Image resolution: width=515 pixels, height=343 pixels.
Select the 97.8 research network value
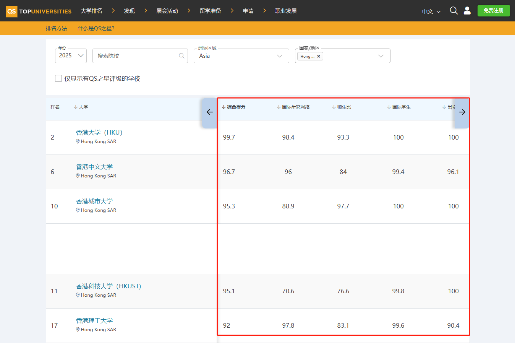point(288,325)
